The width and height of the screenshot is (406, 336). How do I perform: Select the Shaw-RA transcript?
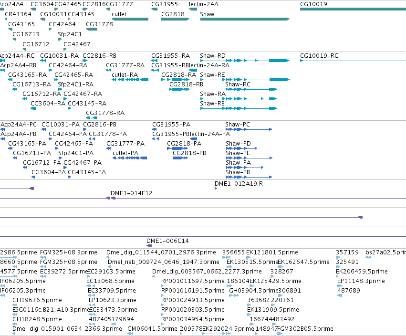click(x=239, y=99)
